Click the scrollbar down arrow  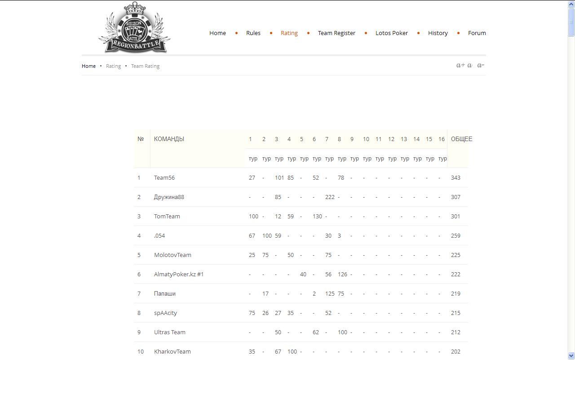point(571,355)
